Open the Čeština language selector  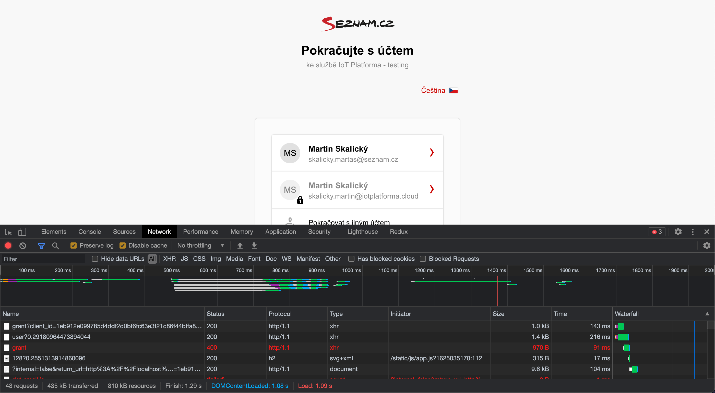(439, 90)
